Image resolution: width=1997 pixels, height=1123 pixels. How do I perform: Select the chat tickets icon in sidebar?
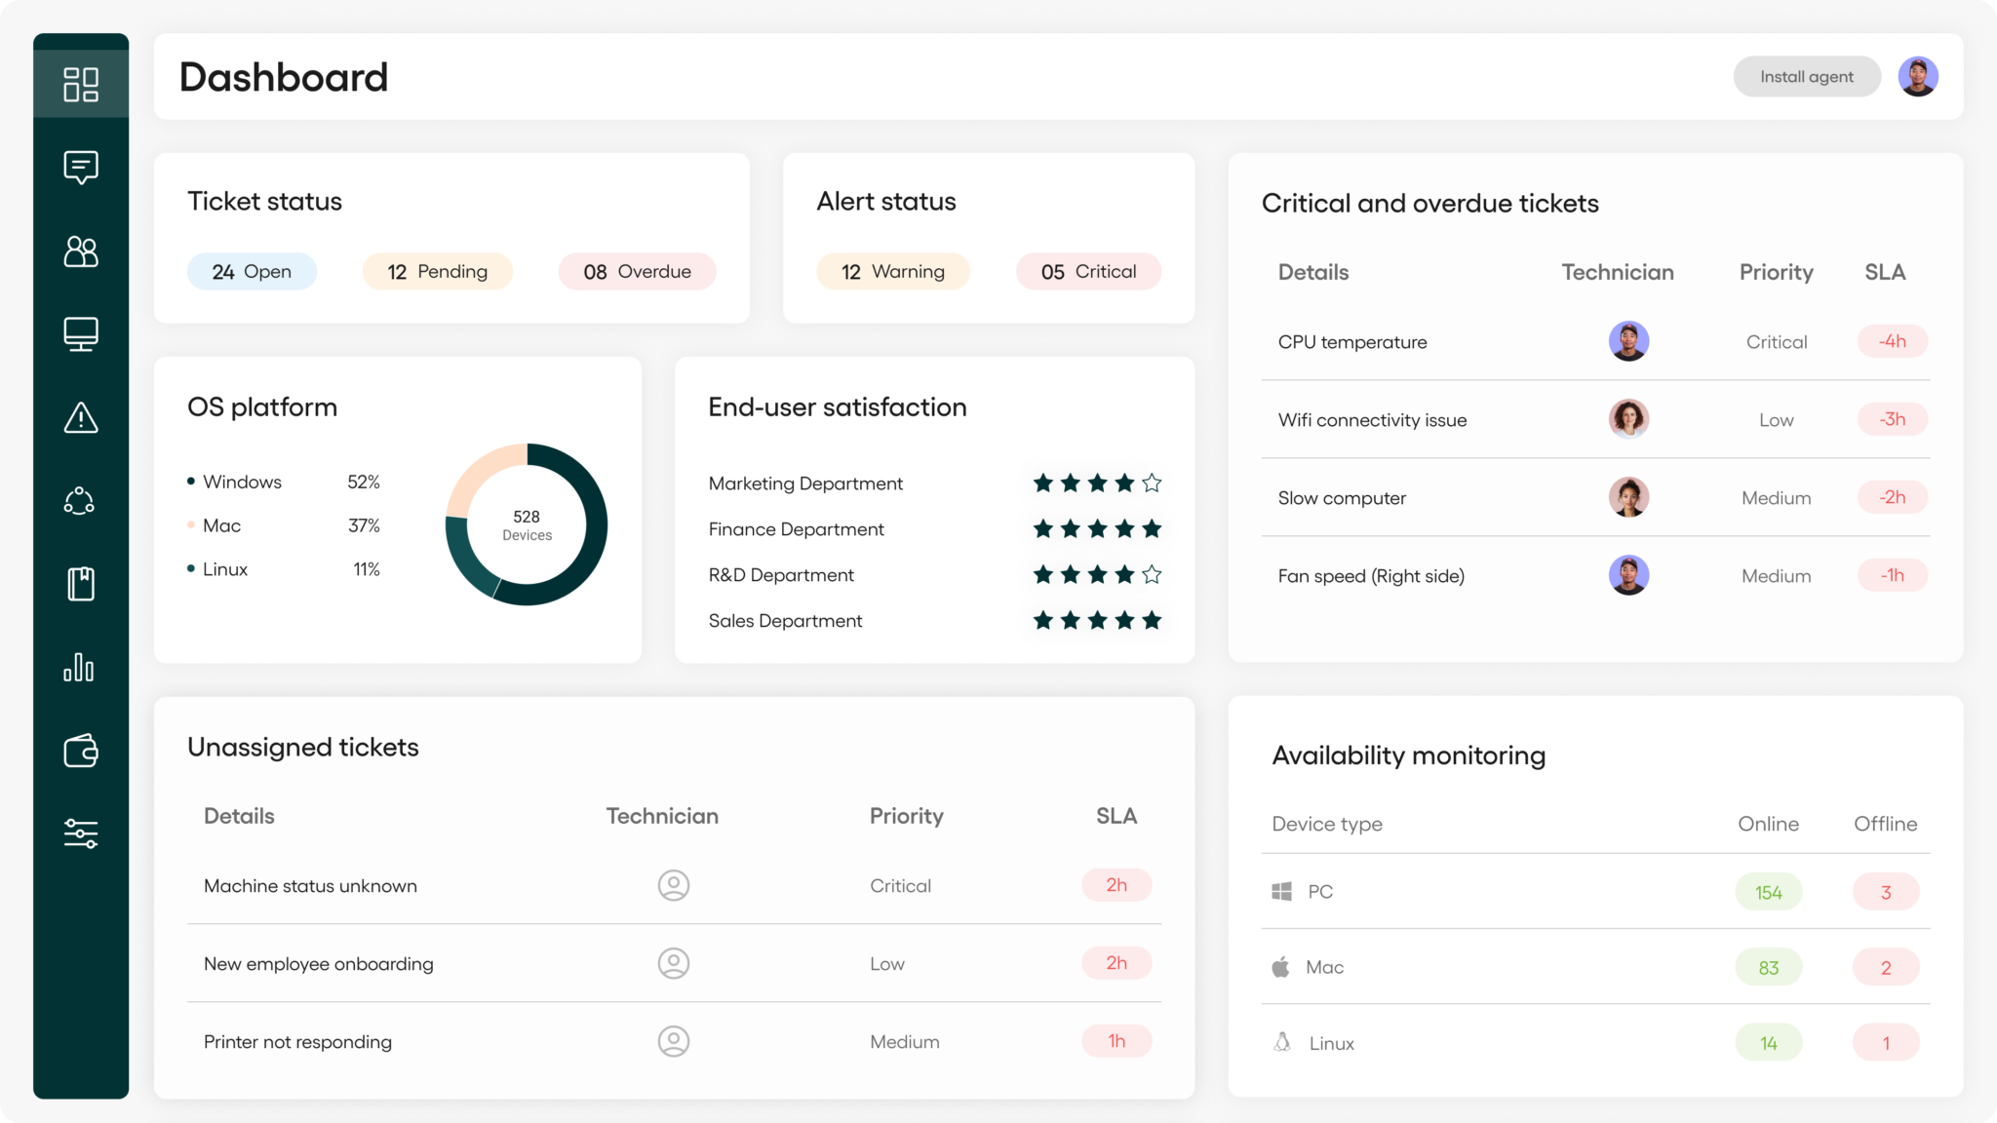tap(81, 168)
